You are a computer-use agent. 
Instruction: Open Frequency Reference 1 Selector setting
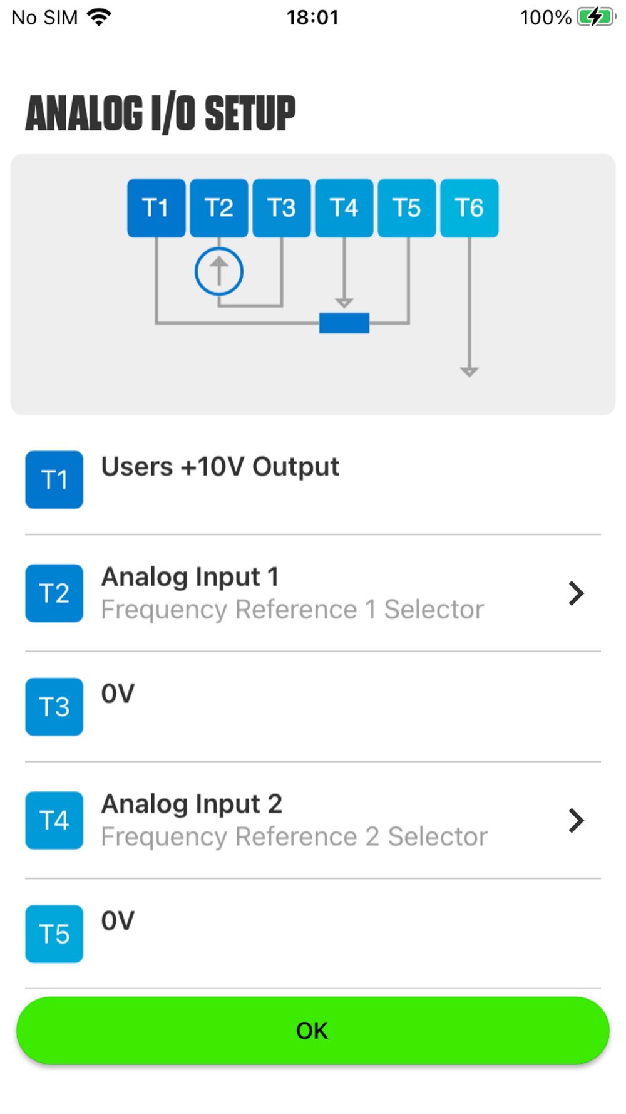coord(292,610)
